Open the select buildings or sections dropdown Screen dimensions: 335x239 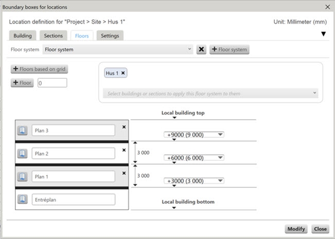(210, 94)
